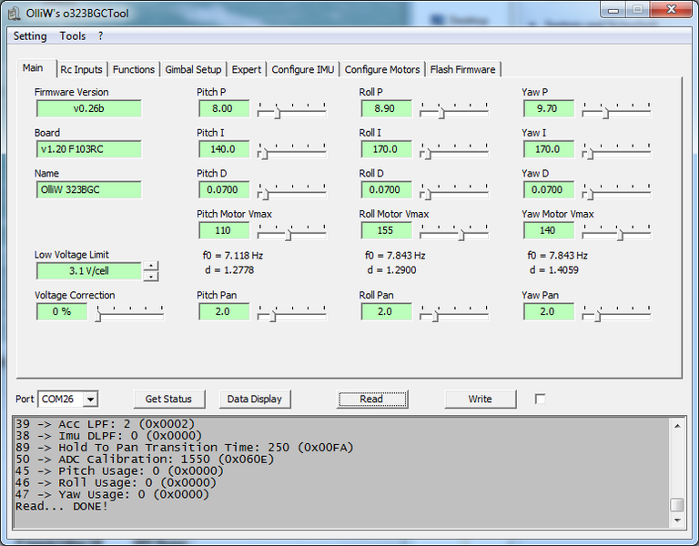Click the Pitch P slider
The height and width of the screenshot is (546, 699).
tap(292, 109)
